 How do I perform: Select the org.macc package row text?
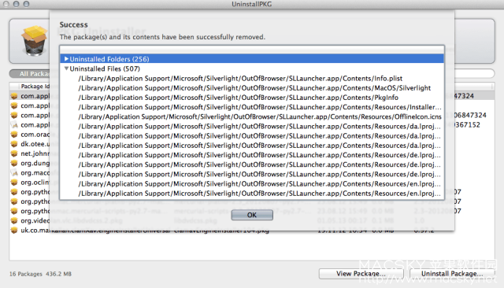(x=35, y=173)
